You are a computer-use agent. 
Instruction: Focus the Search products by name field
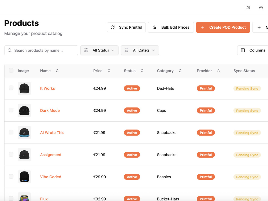pyautogui.click(x=41, y=50)
